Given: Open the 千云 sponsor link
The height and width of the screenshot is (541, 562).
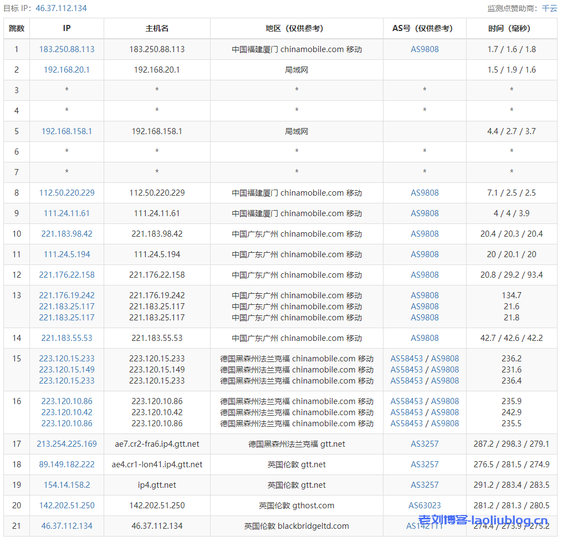Looking at the screenshot, I should (549, 8).
